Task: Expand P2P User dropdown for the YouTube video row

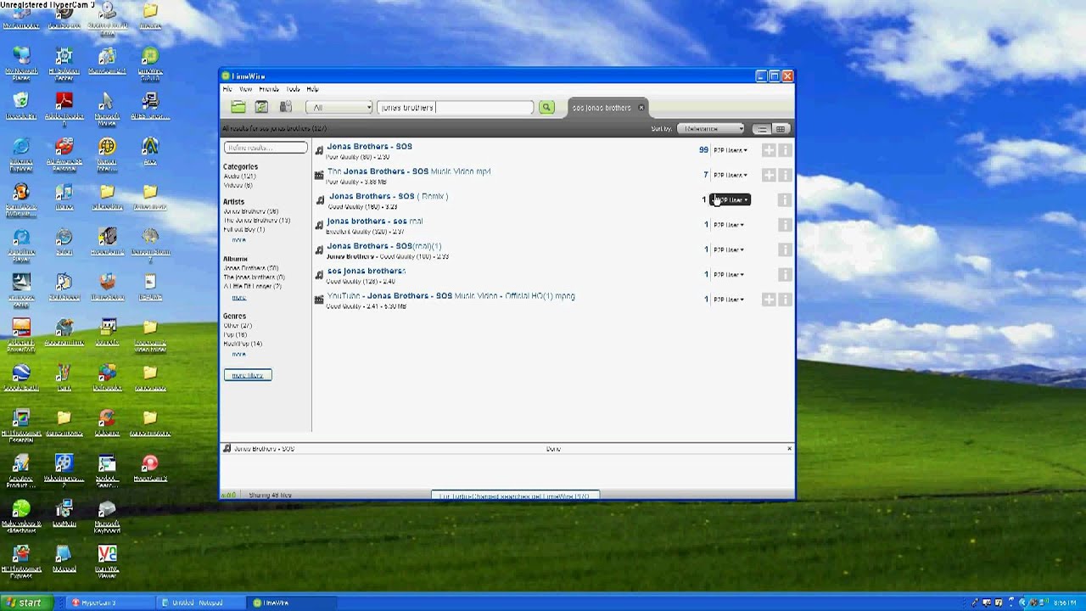Action: (x=728, y=300)
